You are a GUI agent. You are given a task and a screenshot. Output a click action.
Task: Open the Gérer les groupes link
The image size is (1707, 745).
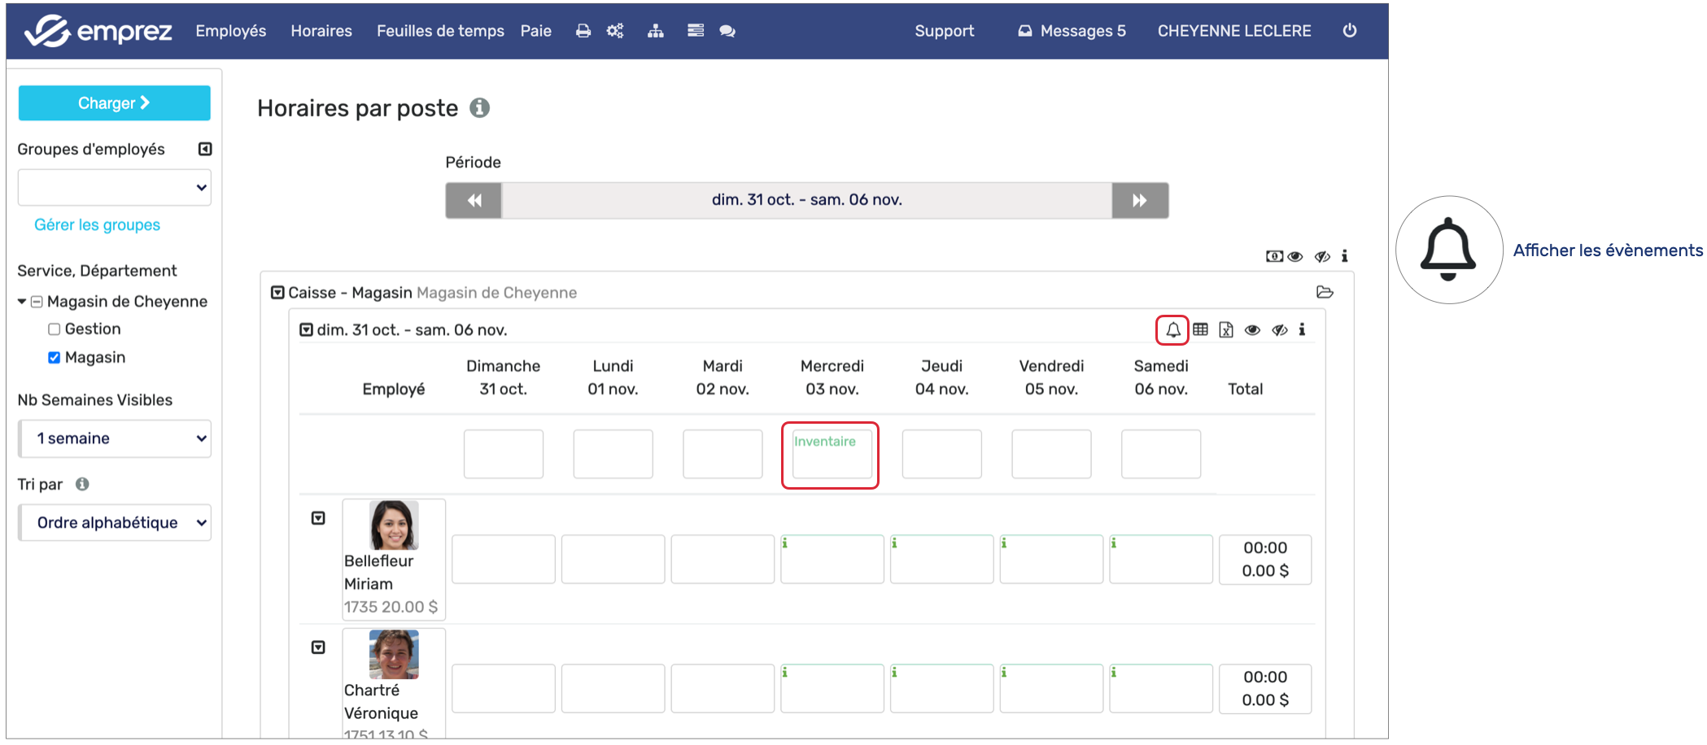[98, 224]
